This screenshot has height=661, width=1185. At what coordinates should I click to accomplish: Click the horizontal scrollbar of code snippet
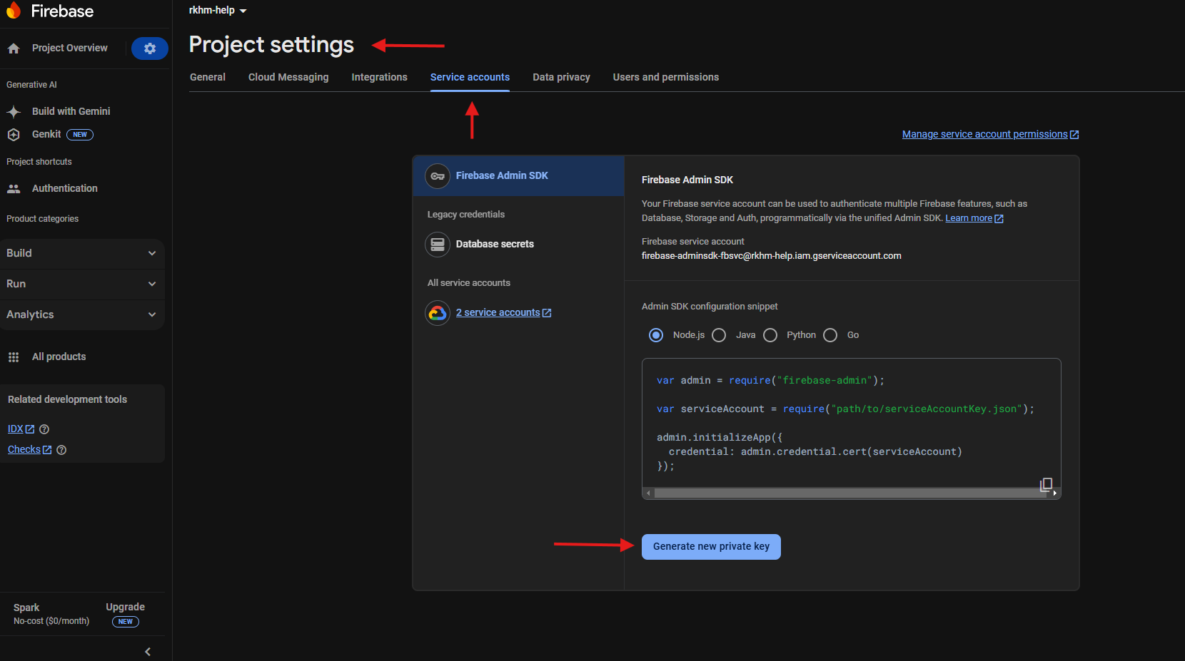coord(850,493)
